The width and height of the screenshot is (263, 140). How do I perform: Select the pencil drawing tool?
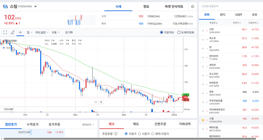click(13, 32)
